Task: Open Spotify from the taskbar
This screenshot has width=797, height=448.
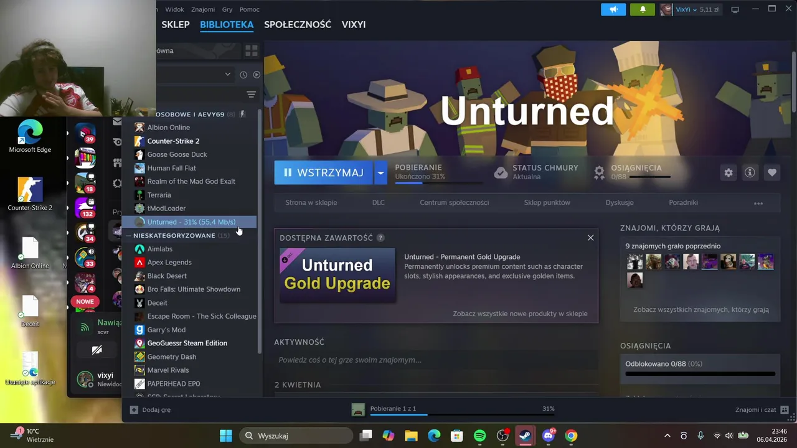Action: (479, 436)
